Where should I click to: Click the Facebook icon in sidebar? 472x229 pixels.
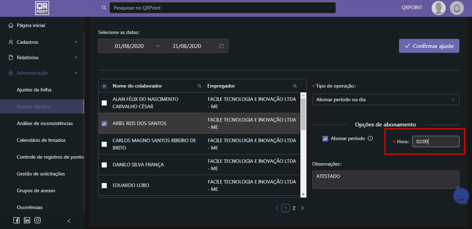pos(16,220)
